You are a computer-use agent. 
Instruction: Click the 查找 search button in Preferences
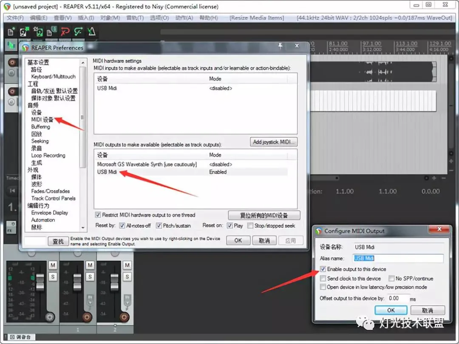click(58, 241)
